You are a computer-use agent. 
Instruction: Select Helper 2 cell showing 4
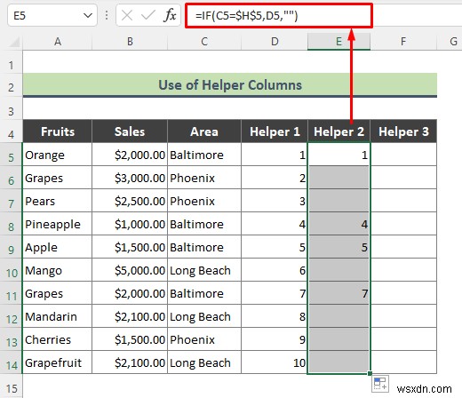(x=339, y=224)
